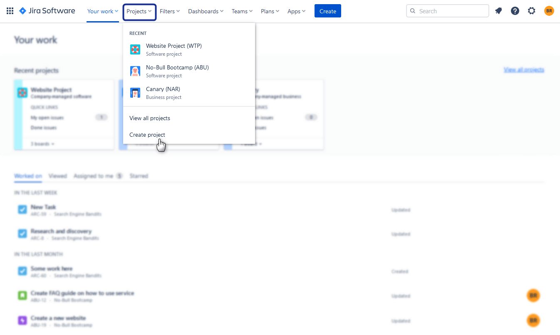Open the View all projects link
Screen dimensions: 560x335
[524, 70]
